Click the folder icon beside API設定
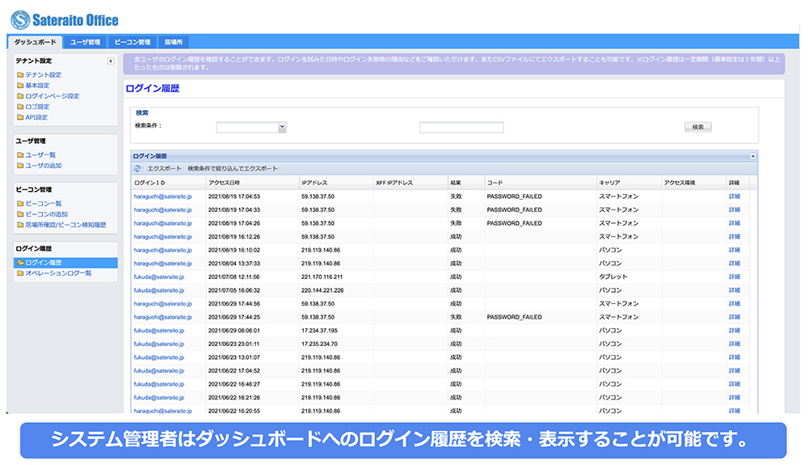The image size is (808, 465). tap(20, 117)
